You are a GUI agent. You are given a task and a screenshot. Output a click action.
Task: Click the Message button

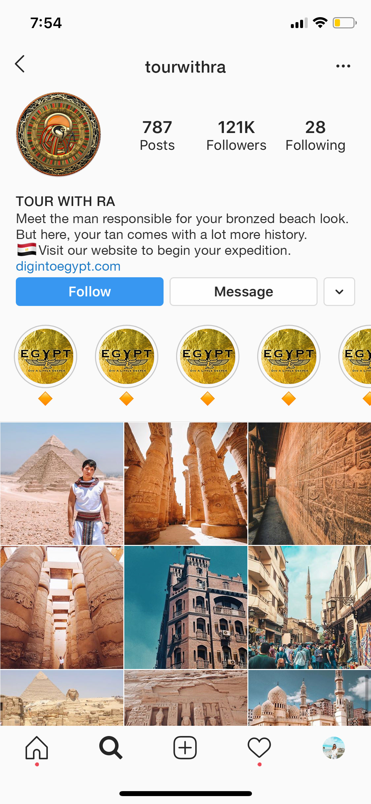243,291
